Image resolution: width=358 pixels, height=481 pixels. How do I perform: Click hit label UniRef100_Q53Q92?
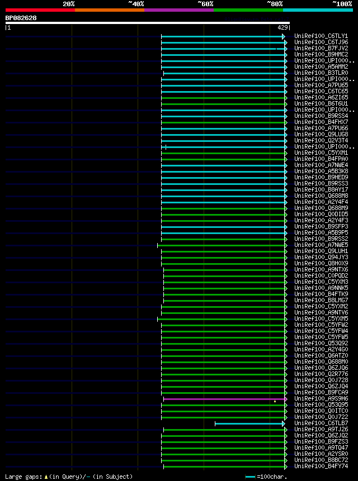(x=321, y=343)
